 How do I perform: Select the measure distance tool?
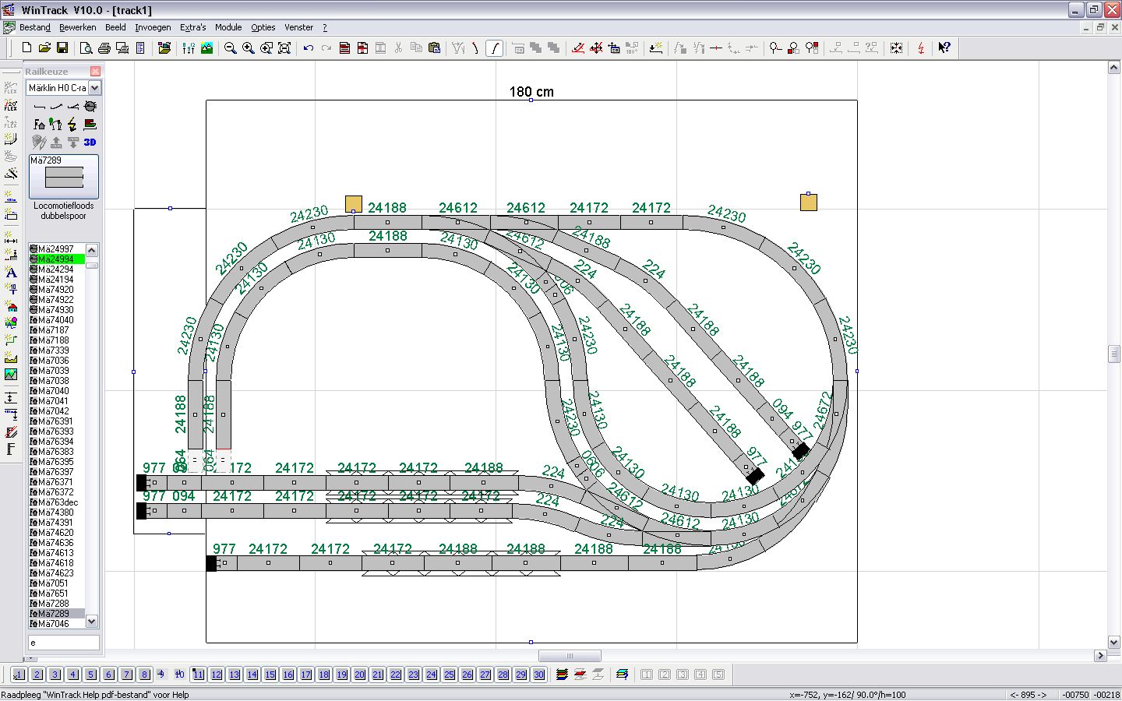[x=11, y=238]
